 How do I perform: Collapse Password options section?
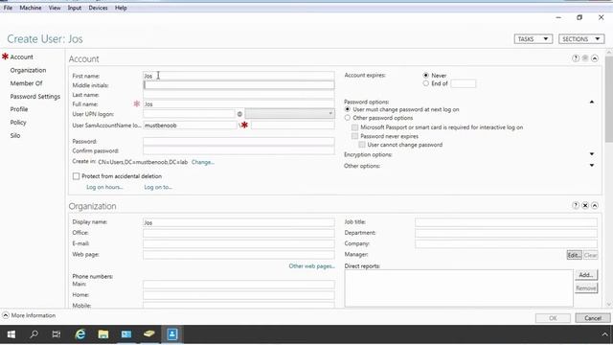coord(592,103)
